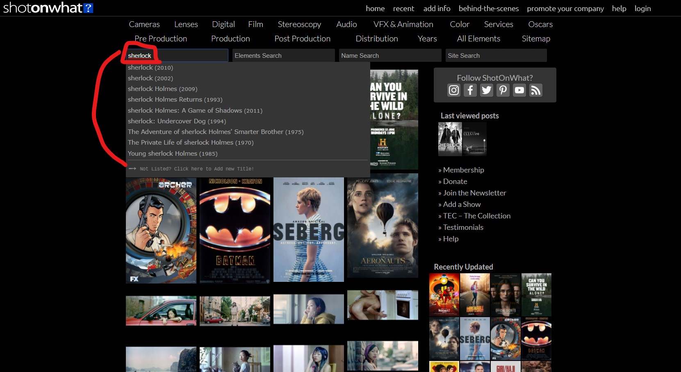681x372 pixels.
Task: Open the Lenses category
Action: pyautogui.click(x=186, y=24)
